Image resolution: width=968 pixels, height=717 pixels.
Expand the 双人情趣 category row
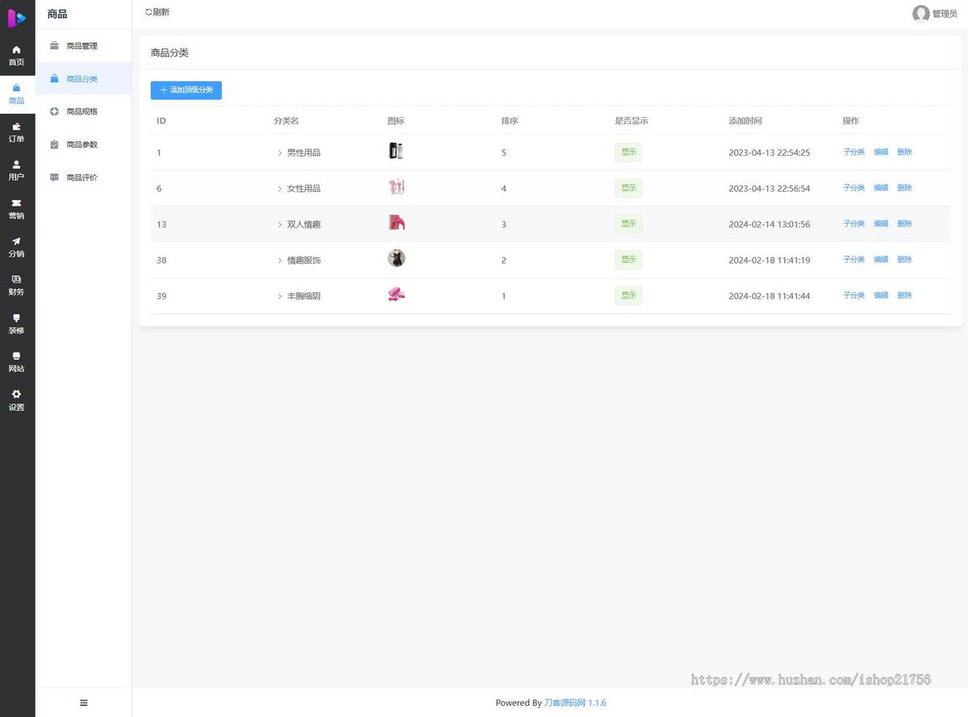coord(279,224)
